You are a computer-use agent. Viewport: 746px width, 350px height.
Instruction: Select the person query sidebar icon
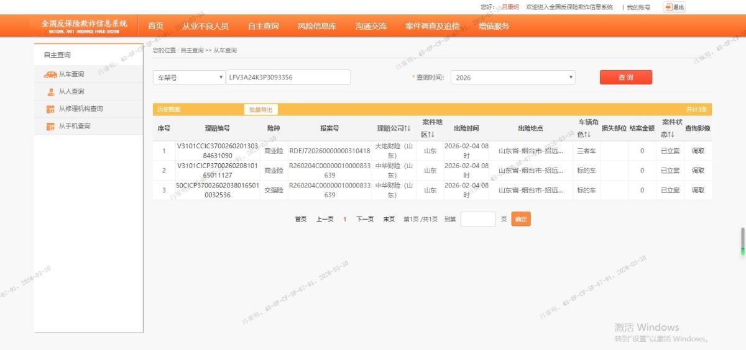coord(51,92)
